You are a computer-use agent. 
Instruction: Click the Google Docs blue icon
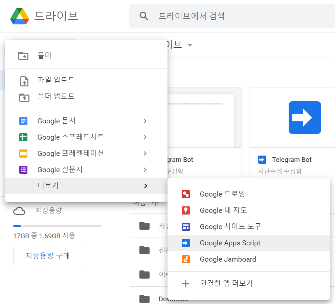pos(23,121)
